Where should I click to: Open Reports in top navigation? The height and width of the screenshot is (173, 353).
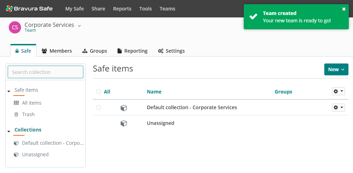[x=122, y=9]
